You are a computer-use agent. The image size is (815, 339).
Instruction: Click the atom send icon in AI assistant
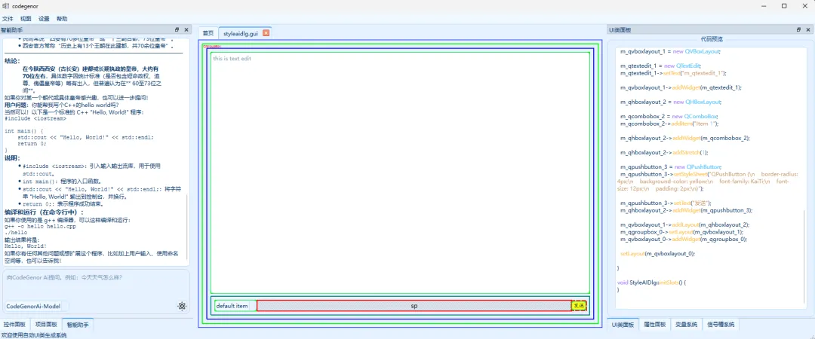point(182,307)
